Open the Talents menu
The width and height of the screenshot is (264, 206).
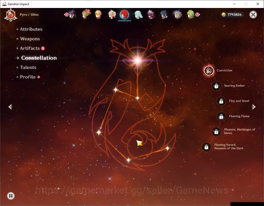28,67
